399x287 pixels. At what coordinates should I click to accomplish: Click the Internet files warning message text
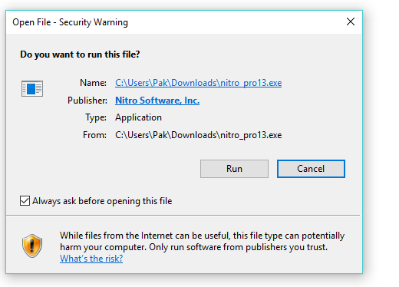[x=202, y=241]
